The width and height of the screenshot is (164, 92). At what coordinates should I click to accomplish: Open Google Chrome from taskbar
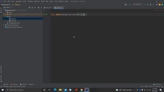click(x=81, y=90)
